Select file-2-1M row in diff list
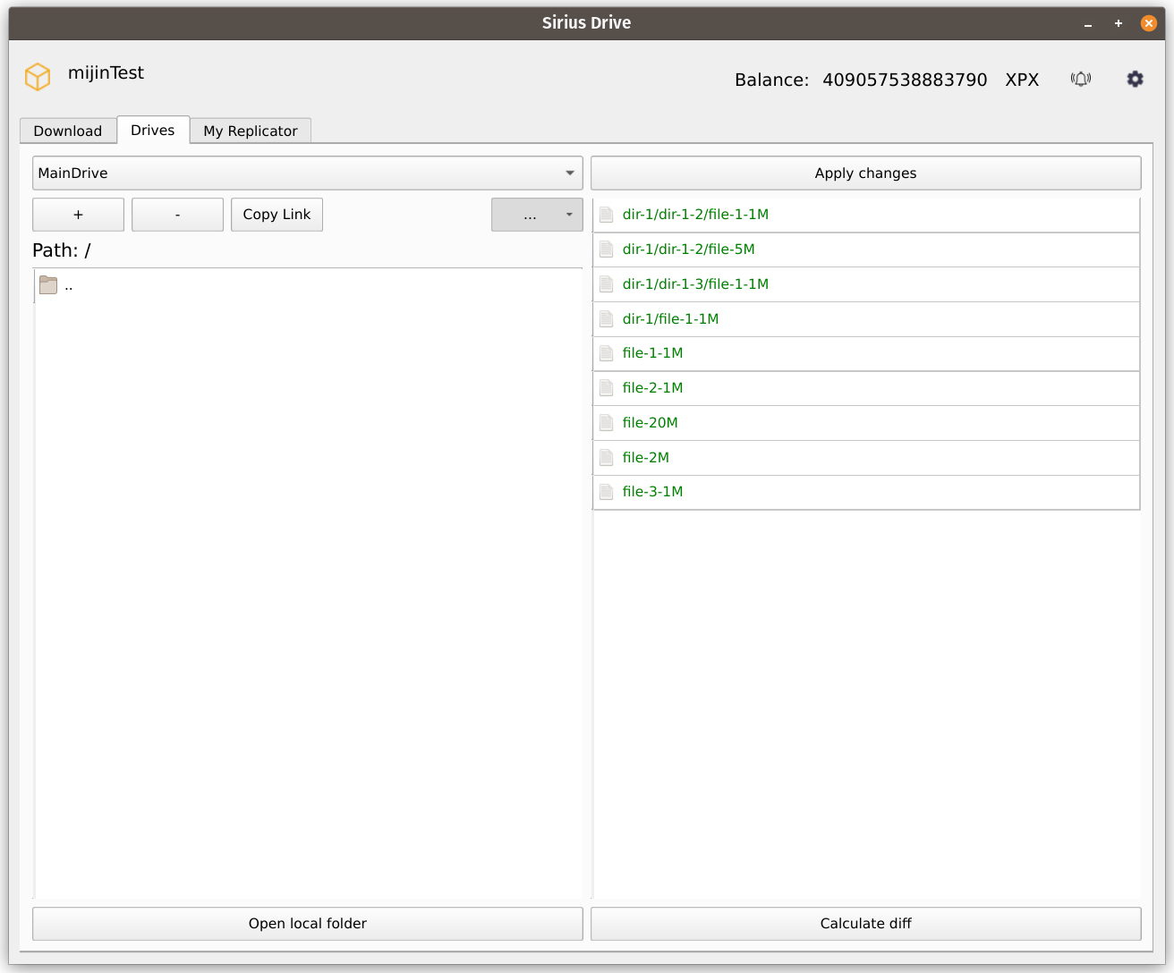The height and width of the screenshot is (973, 1174). (x=866, y=388)
